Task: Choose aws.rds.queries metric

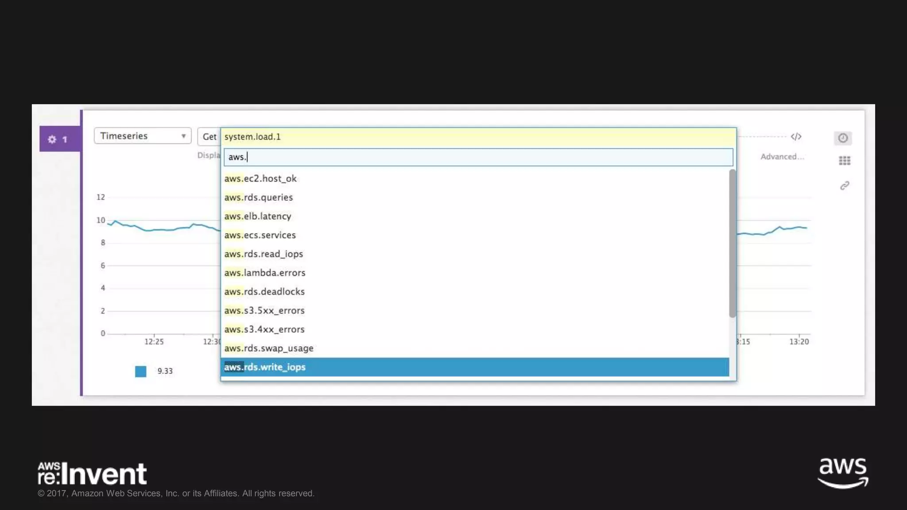Action: pos(258,197)
